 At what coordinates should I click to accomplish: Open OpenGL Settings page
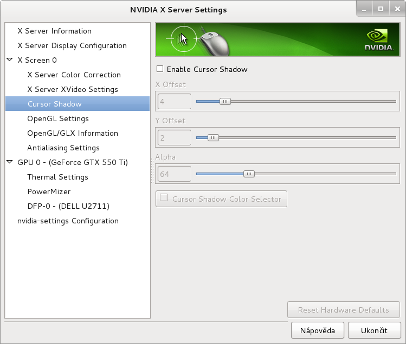(x=58, y=118)
